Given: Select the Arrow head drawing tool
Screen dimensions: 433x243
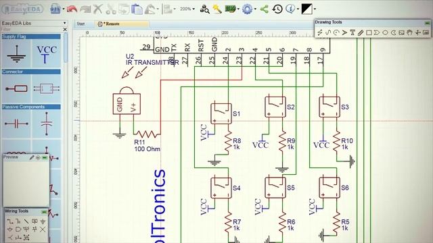Looking at the screenshot, I should 344,32.
